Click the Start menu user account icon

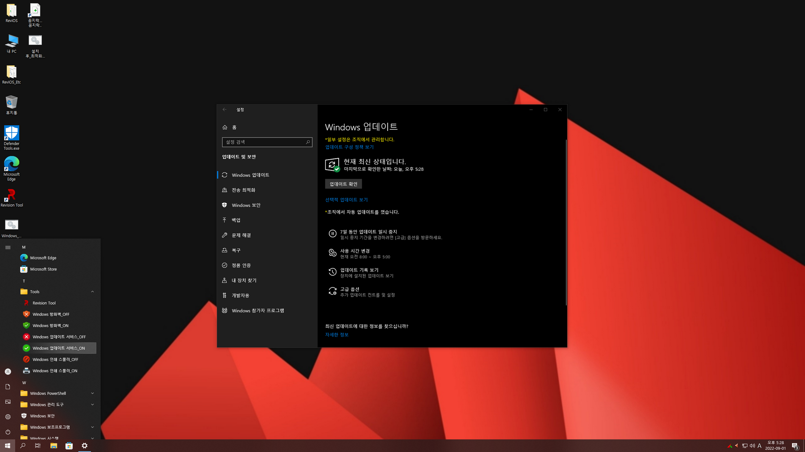[x=8, y=372]
